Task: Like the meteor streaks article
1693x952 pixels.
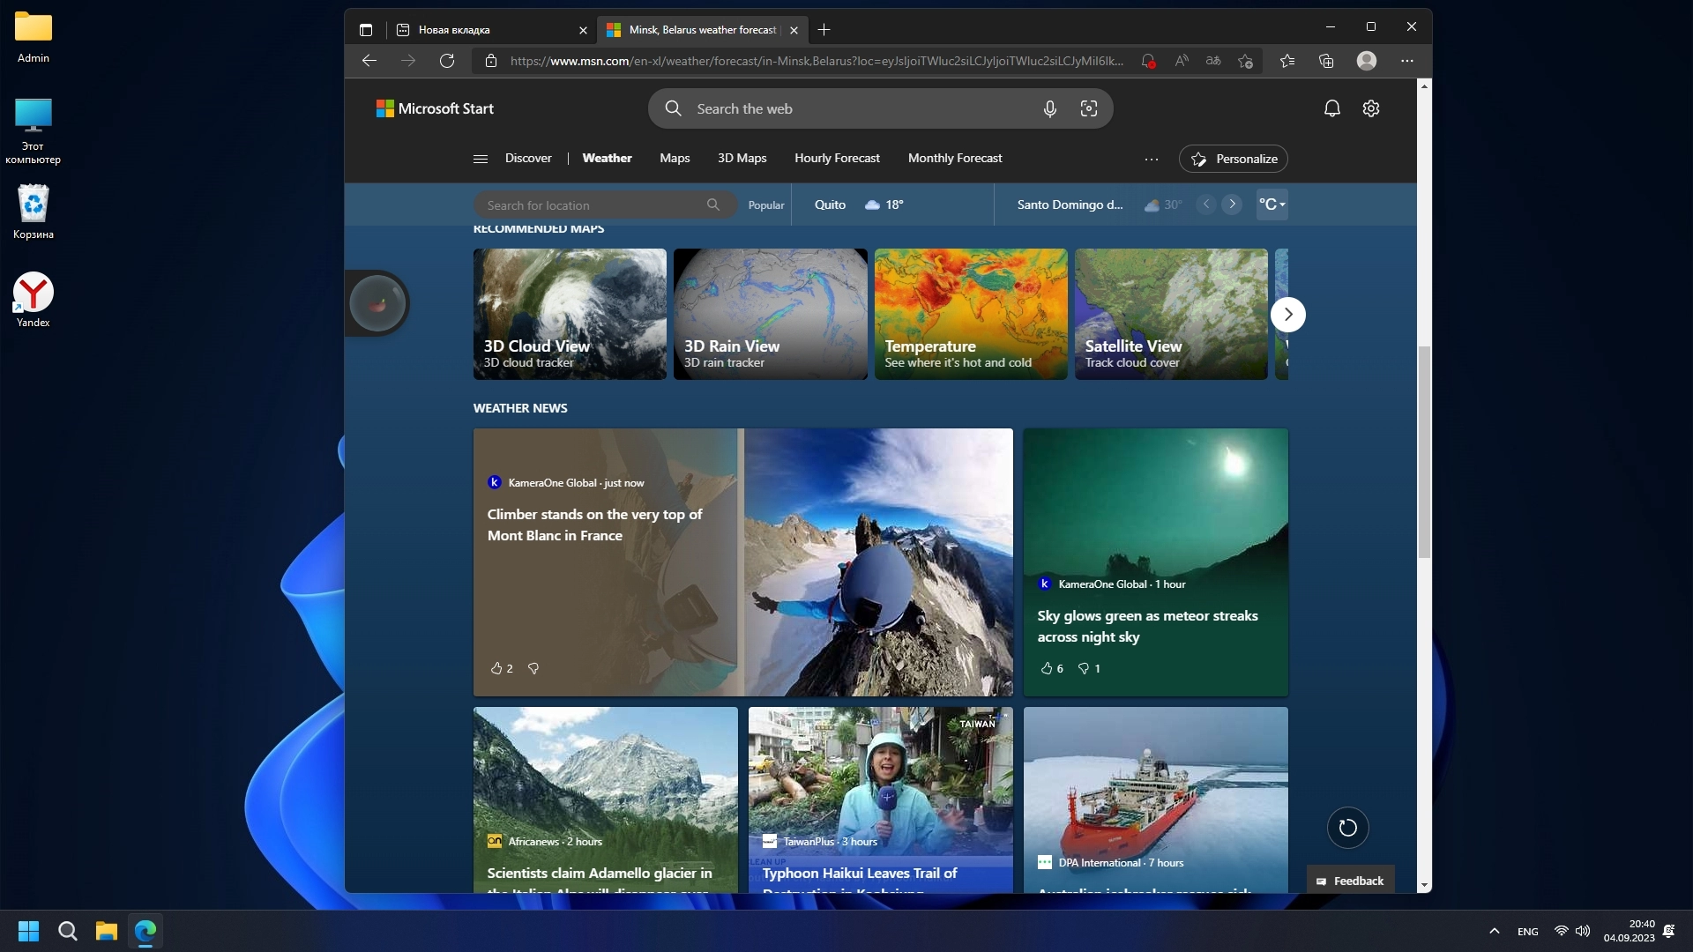Action: tap(1047, 668)
